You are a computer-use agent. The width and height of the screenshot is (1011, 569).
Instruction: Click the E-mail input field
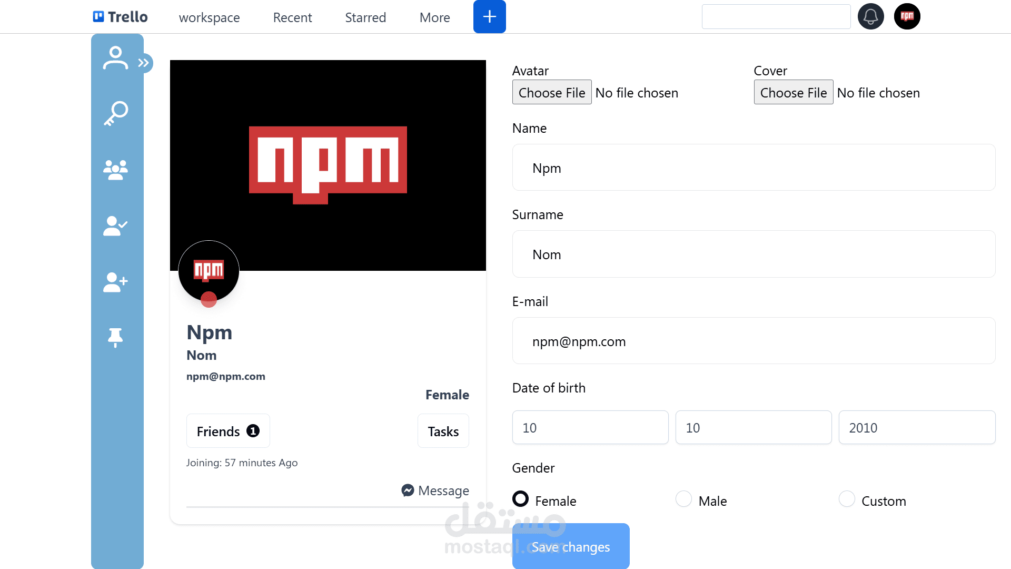tap(753, 341)
